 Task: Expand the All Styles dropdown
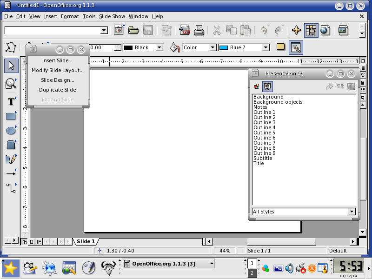tap(352, 212)
